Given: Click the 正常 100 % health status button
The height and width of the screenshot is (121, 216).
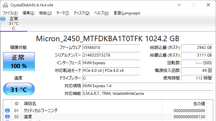Looking at the screenshot, I should 19,62.
